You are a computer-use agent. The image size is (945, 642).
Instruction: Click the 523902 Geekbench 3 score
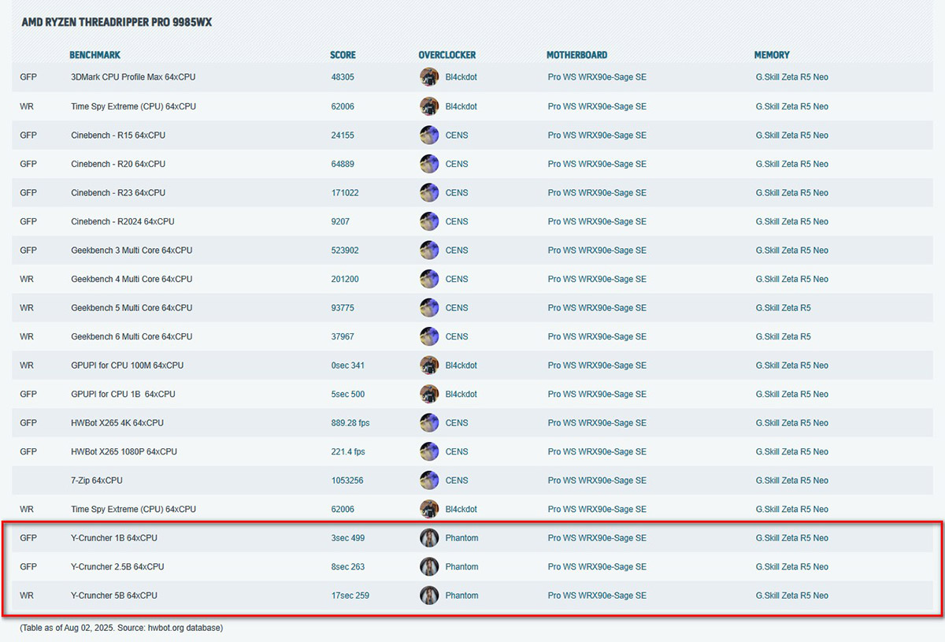pyautogui.click(x=345, y=250)
